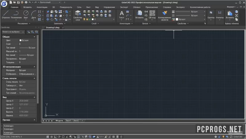The image size is (246, 139).
Task: Click the undo arrow in quick access toolbar
Action: [x=30, y=2]
